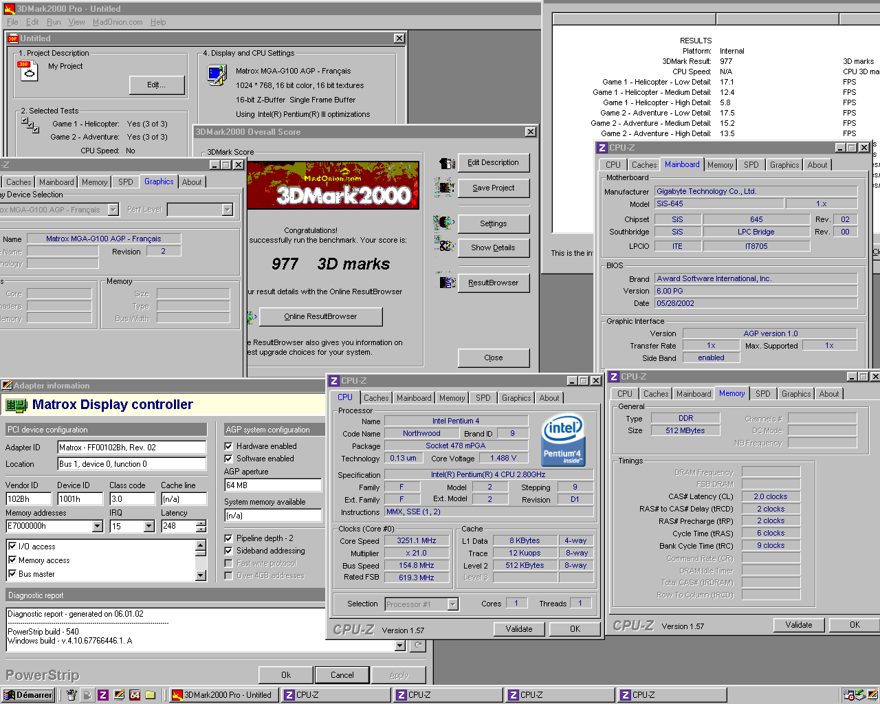Uncheck Hardware enabled in AGP configuration
The width and height of the screenshot is (880, 704).
228,446
